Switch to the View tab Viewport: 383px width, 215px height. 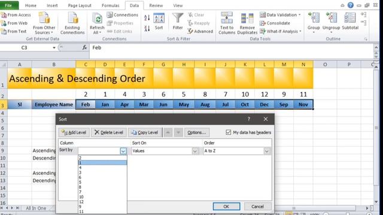pos(178,5)
